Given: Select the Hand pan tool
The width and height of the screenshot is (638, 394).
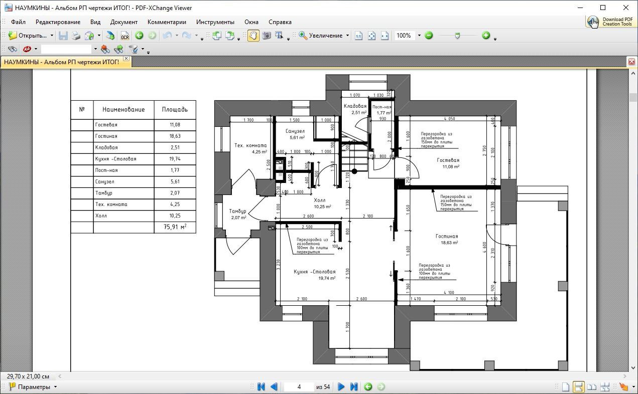Looking at the screenshot, I should 253,36.
